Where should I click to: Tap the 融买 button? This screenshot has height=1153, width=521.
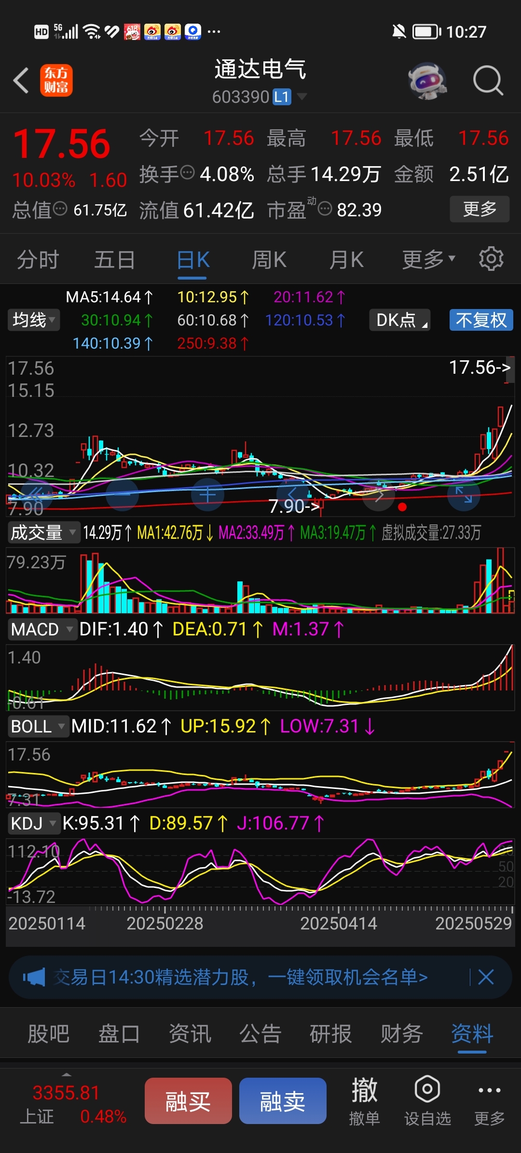point(188,1101)
